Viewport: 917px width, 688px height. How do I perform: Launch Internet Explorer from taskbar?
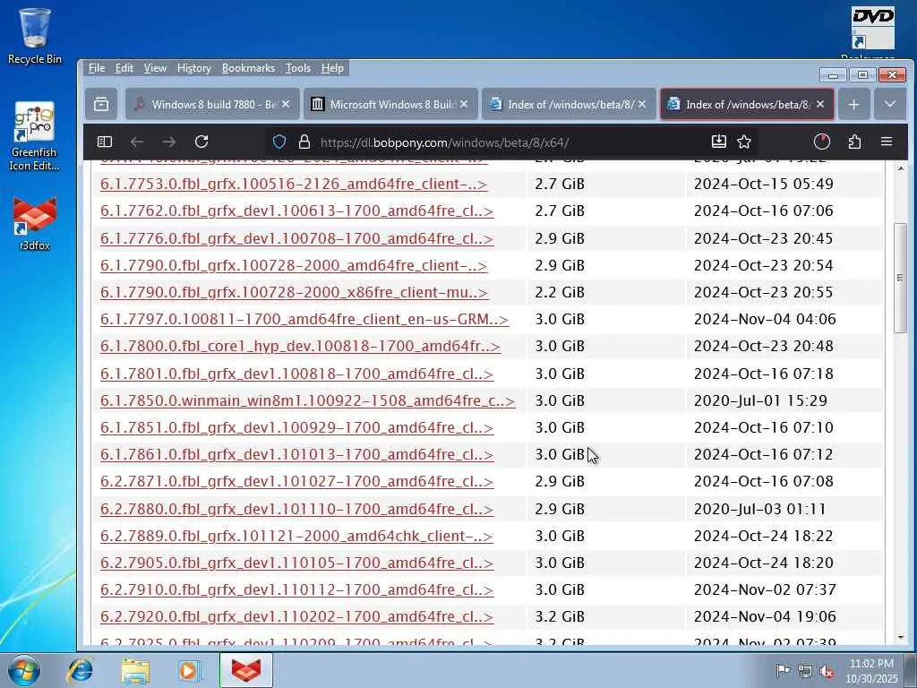point(80,670)
